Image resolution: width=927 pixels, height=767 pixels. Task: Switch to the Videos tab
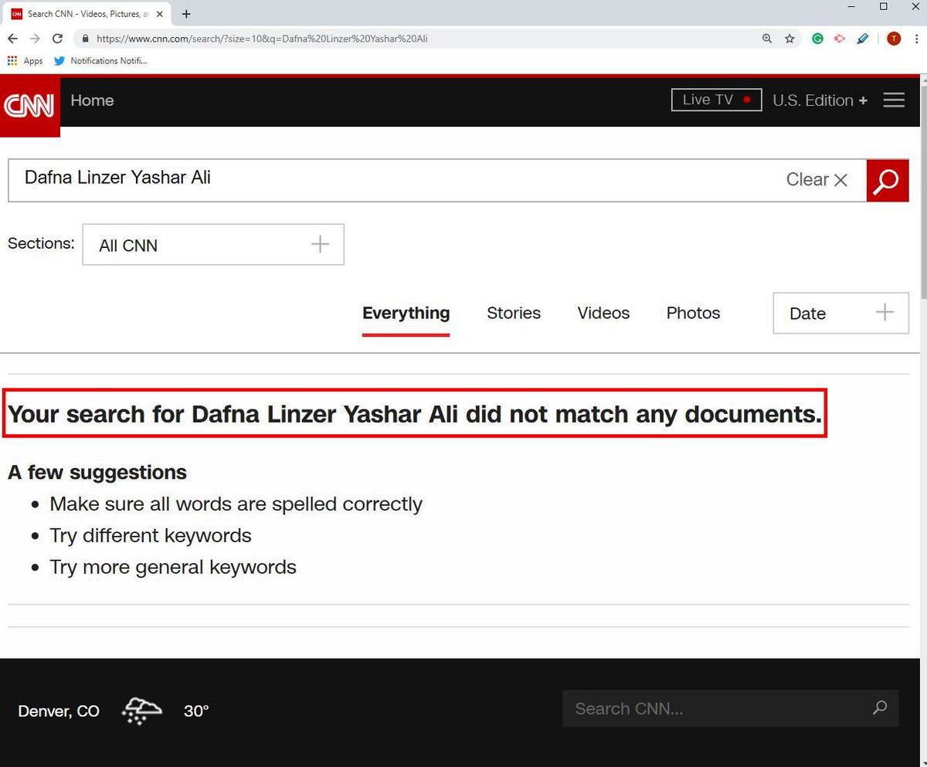pyautogui.click(x=603, y=313)
